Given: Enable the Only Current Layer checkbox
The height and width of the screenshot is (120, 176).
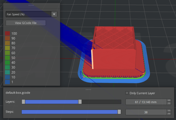Looking at the screenshot, I should tap(127, 93).
